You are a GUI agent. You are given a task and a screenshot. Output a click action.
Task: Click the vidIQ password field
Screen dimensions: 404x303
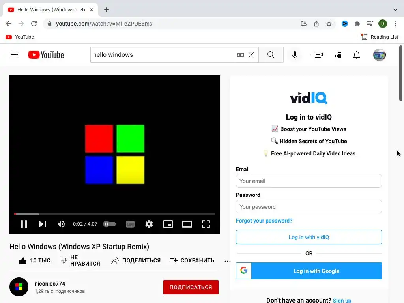point(309,207)
